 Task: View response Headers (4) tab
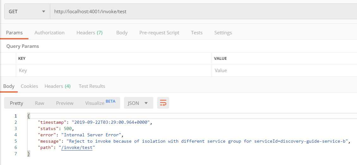58,86
